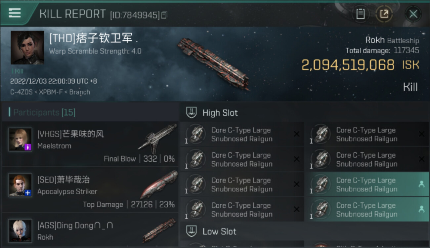Image resolution: width=430 pixels, height=248 pixels.
Task: Click the share kill report icon
Action: (384, 14)
